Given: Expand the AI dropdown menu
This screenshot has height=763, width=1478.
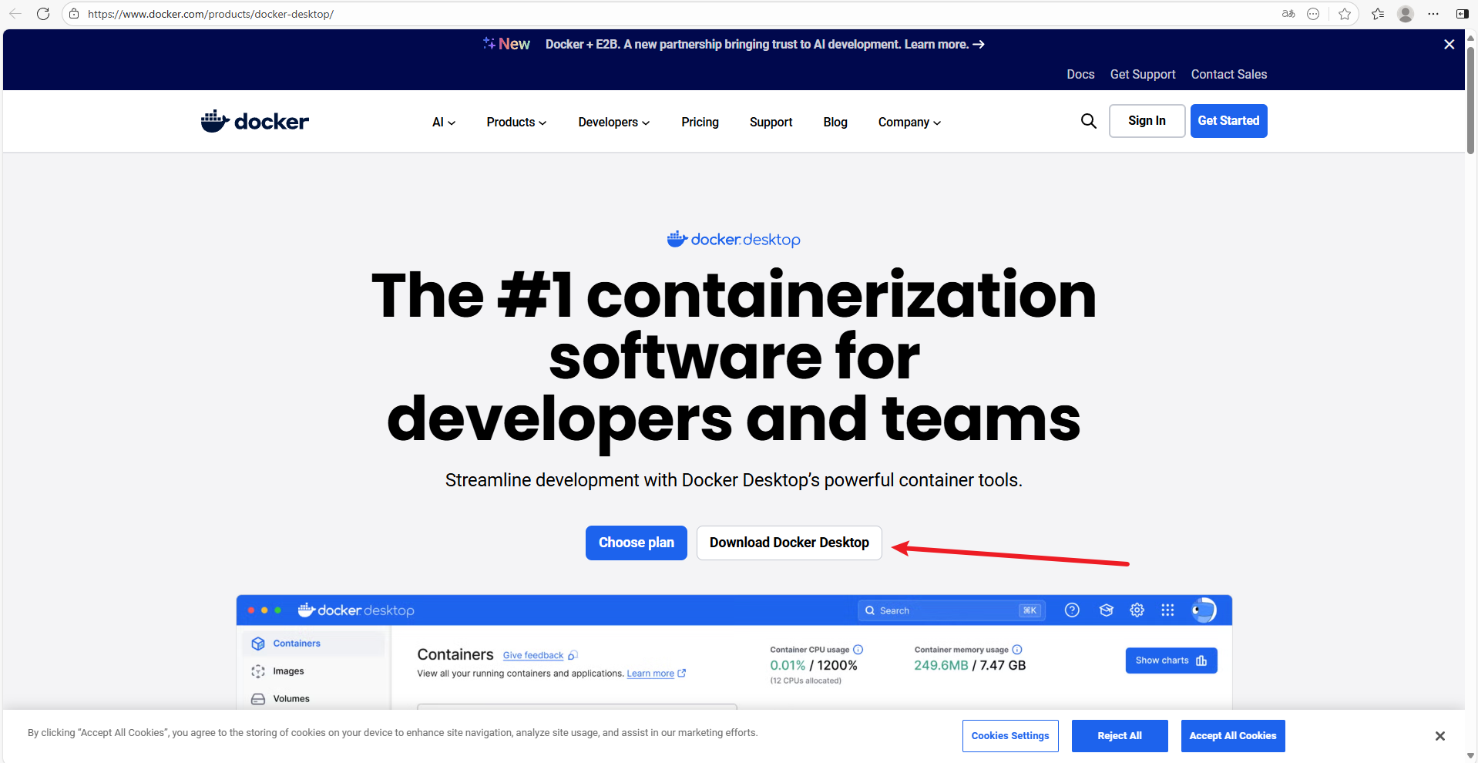Looking at the screenshot, I should click(x=444, y=122).
